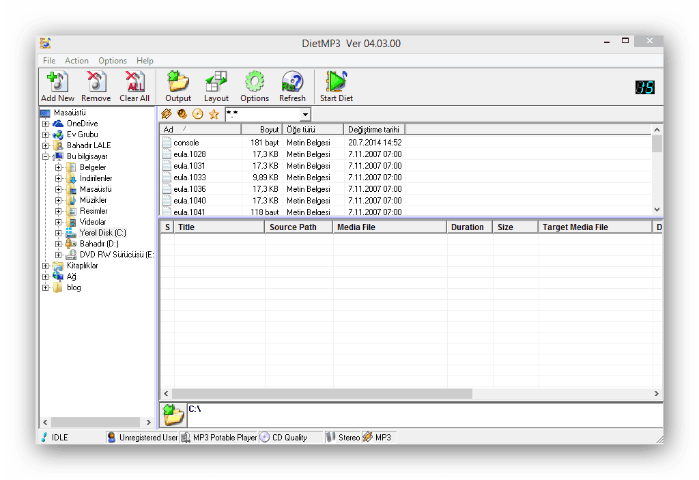Click the IDLE status indicator icon
This screenshot has height=480, width=699.
(x=44, y=437)
